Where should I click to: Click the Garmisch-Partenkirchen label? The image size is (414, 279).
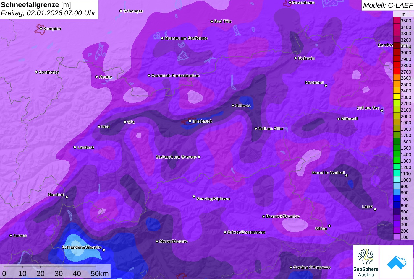[x=175, y=76]
